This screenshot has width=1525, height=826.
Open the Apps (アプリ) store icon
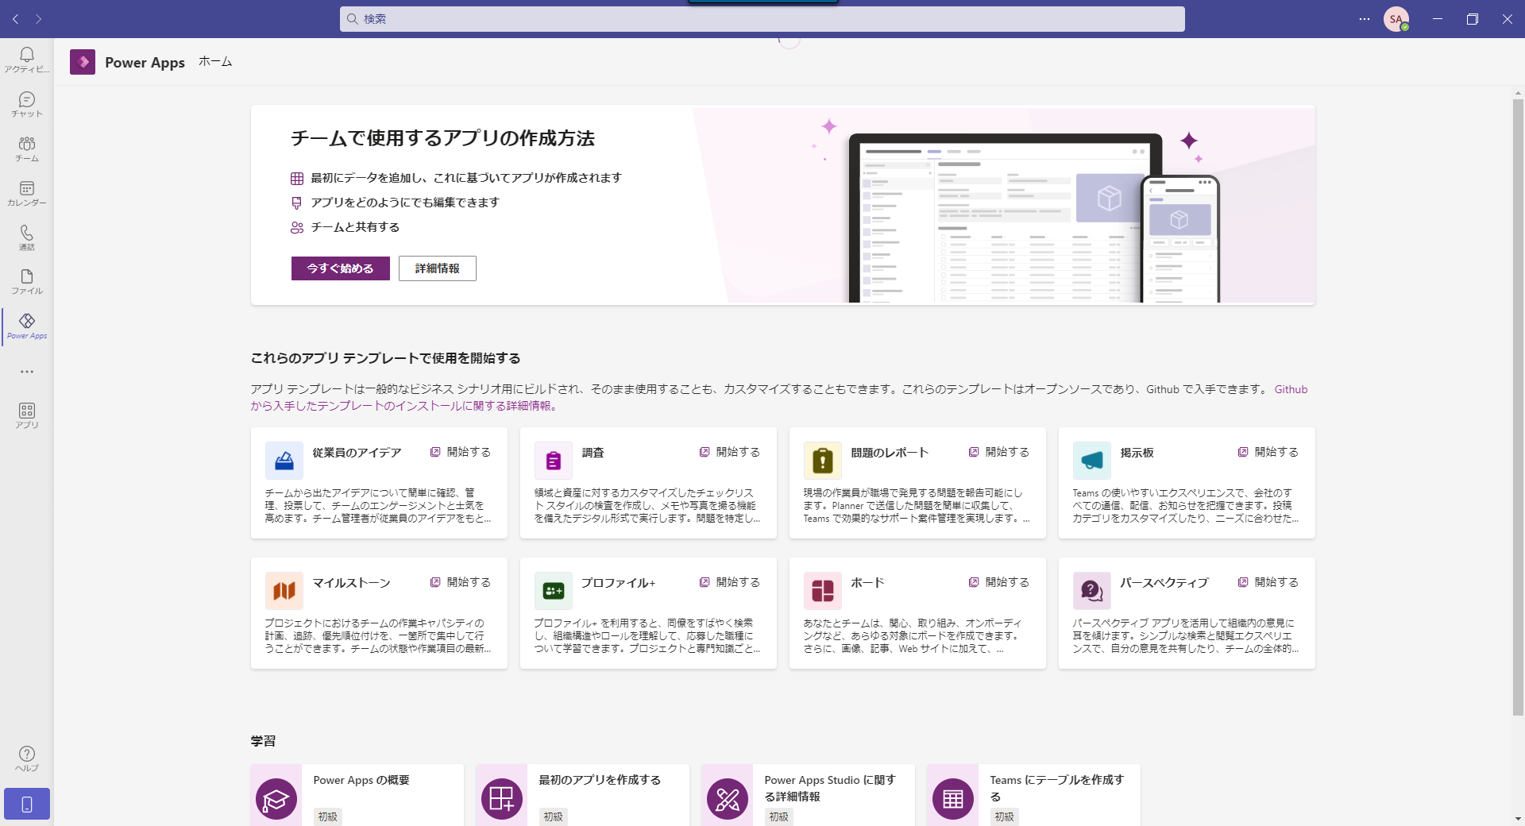[x=27, y=415]
